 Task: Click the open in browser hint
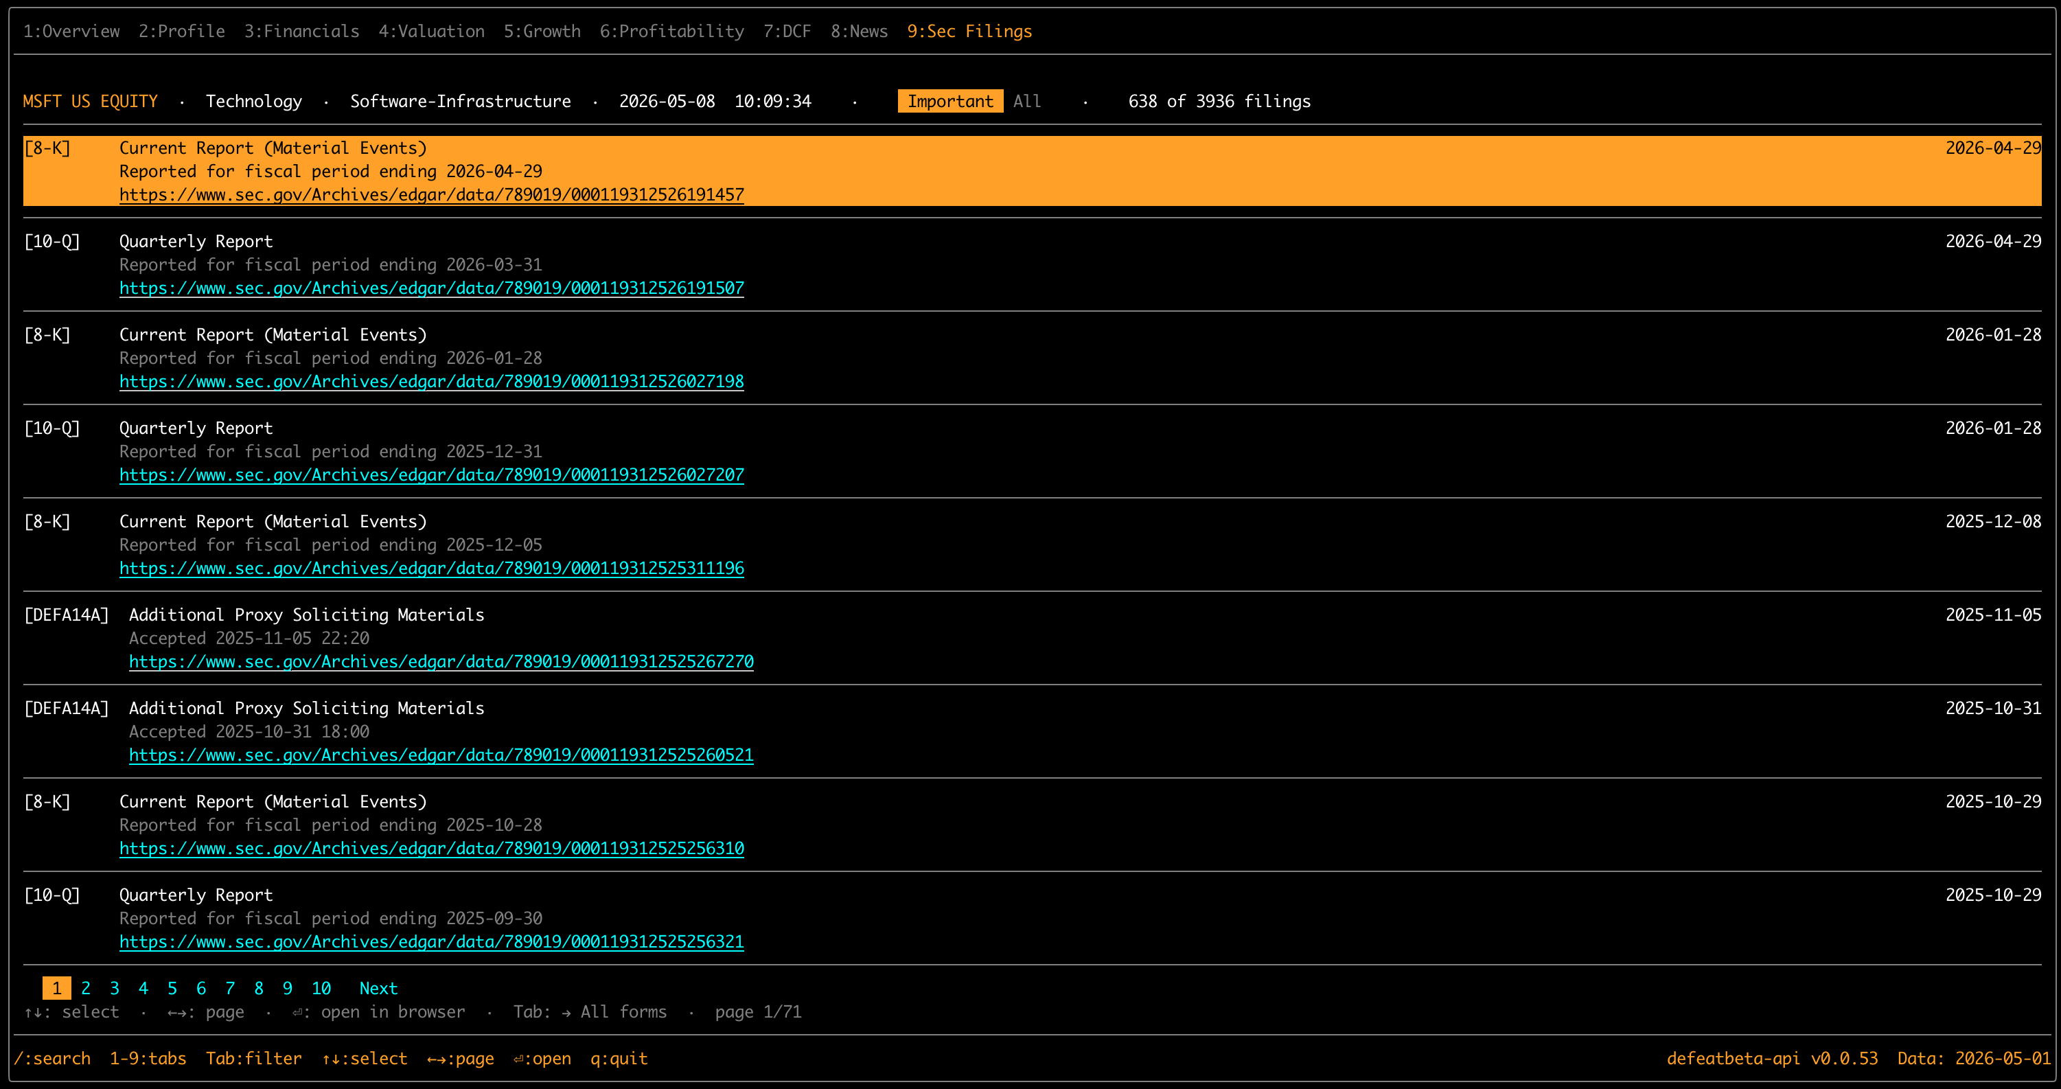click(378, 1012)
